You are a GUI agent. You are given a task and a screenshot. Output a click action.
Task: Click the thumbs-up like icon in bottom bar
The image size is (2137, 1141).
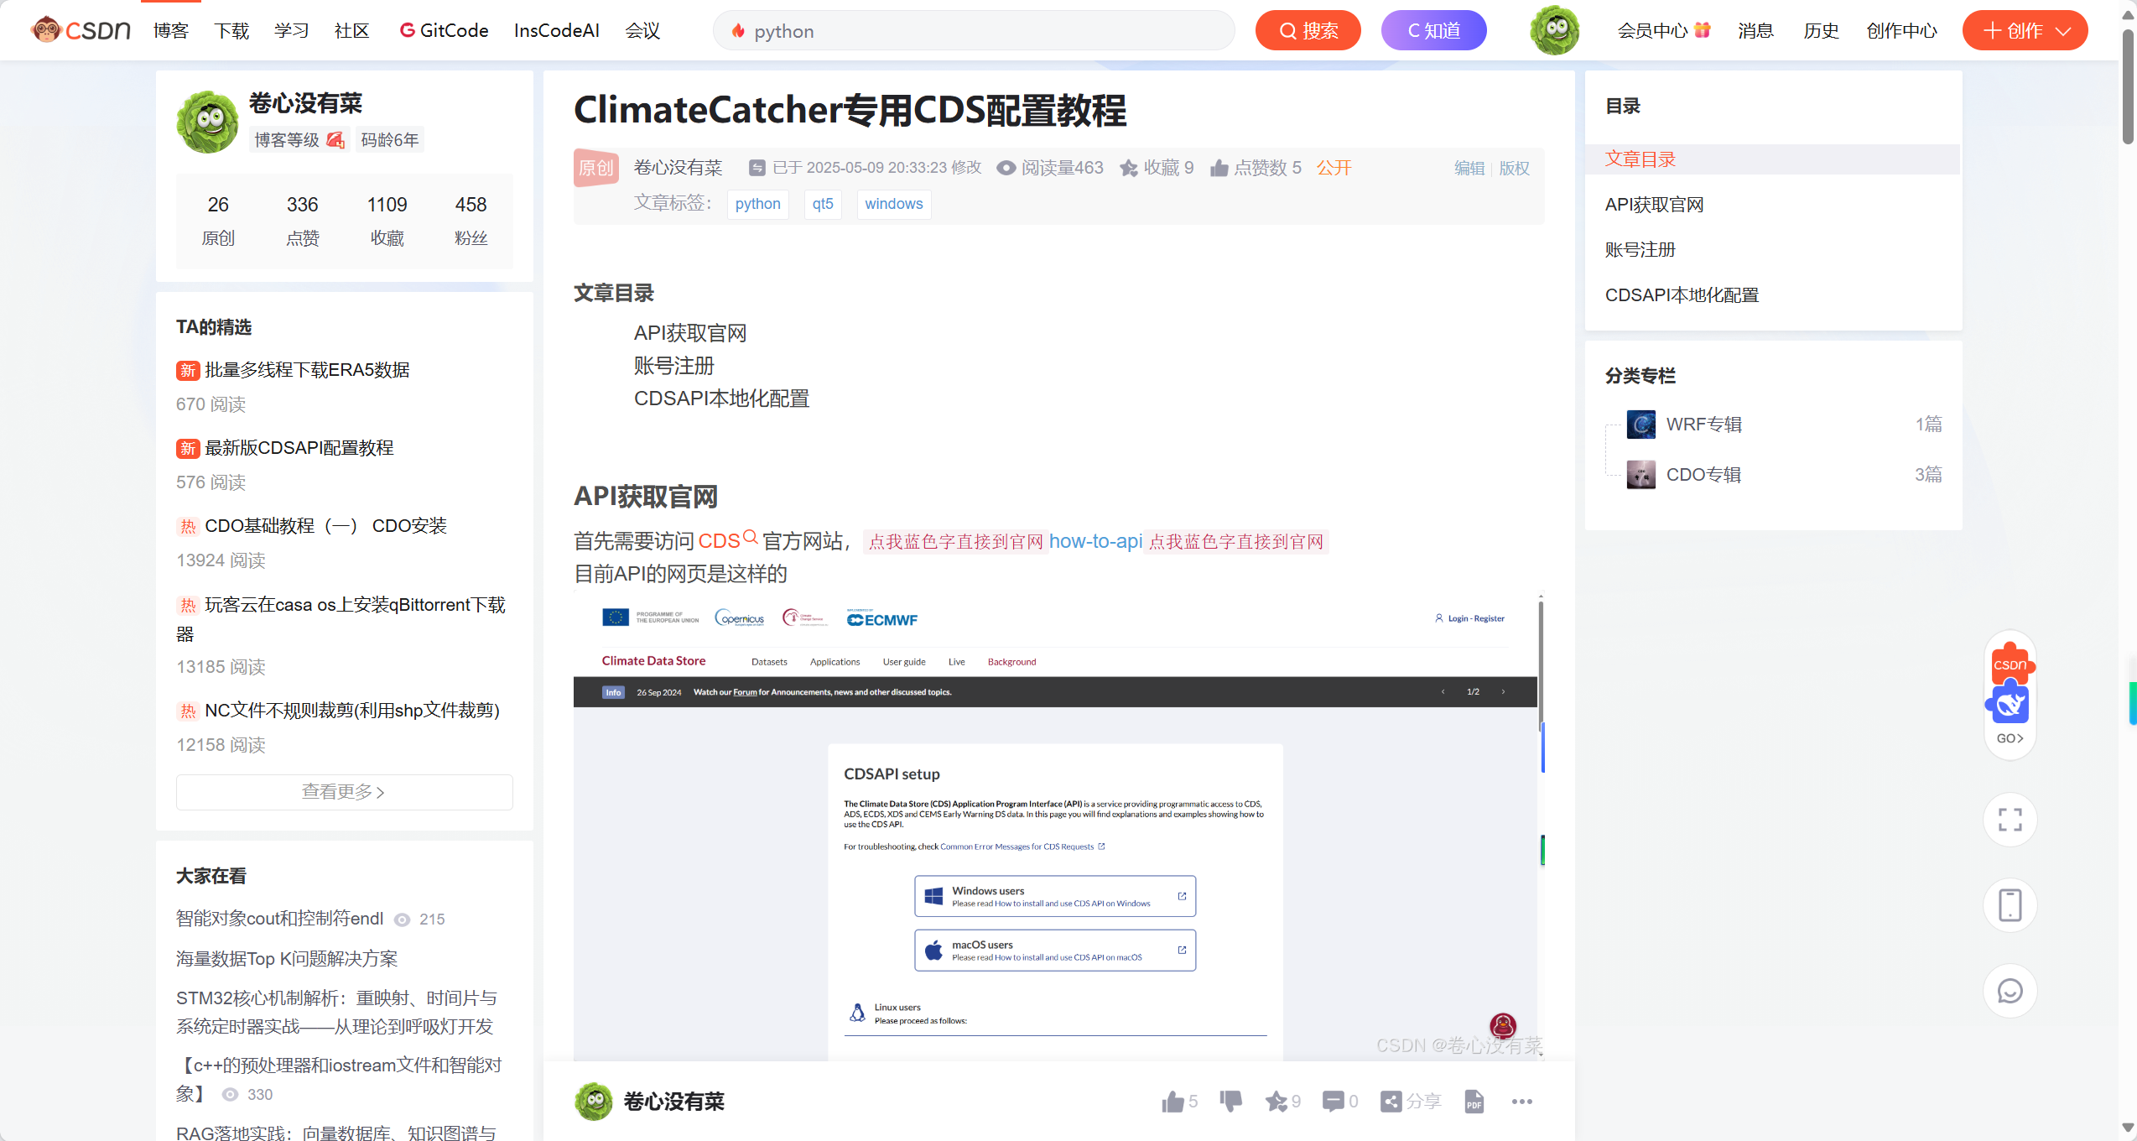click(x=1172, y=1102)
